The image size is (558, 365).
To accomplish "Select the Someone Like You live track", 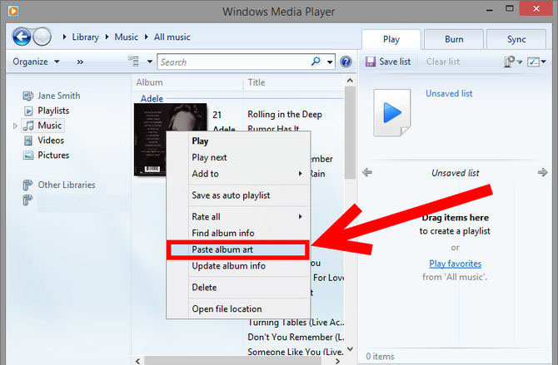I will tap(296, 352).
